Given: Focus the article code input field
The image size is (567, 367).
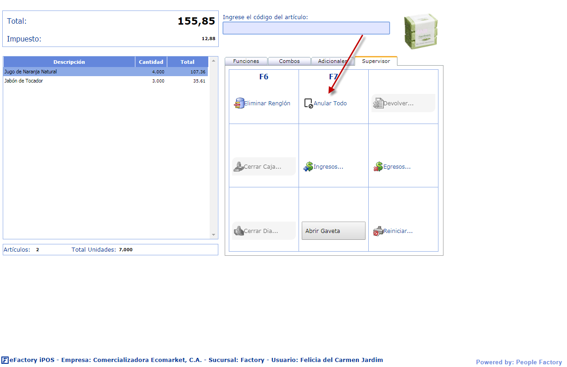Looking at the screenshot, I should (306, 28).
